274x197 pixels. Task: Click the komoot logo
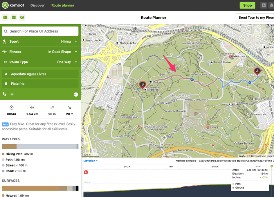(x=13, y=5)
